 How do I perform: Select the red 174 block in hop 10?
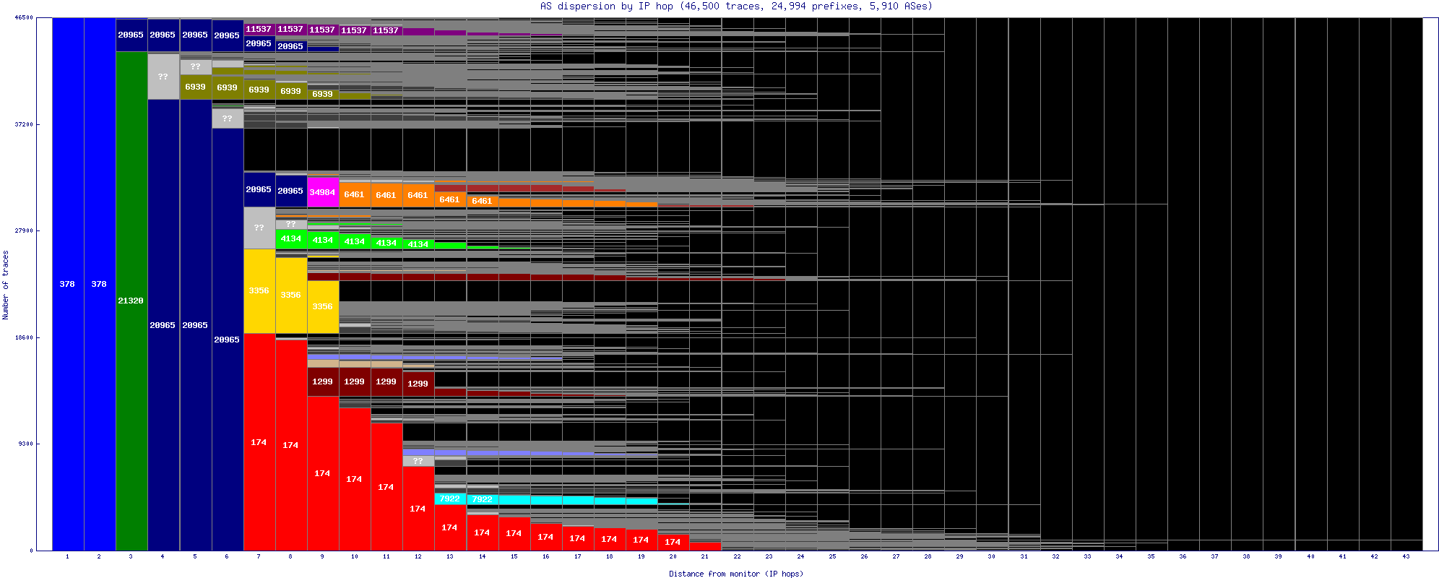click(x=354, y=479)
